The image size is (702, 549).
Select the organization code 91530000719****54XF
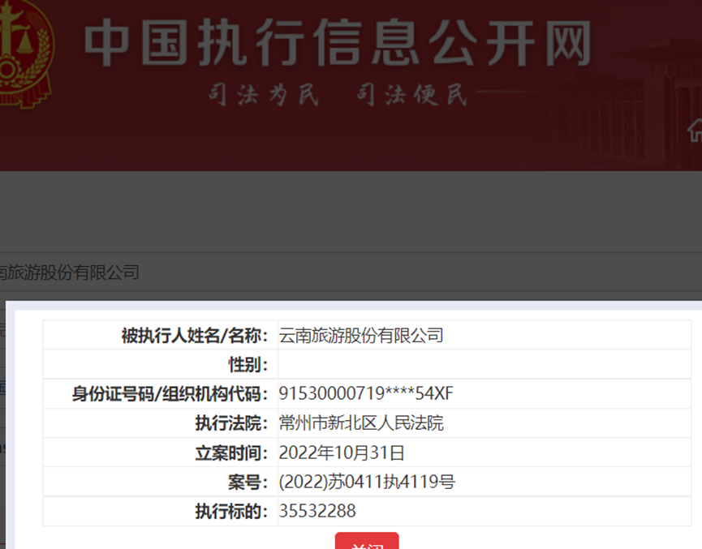tap(366, 393)
